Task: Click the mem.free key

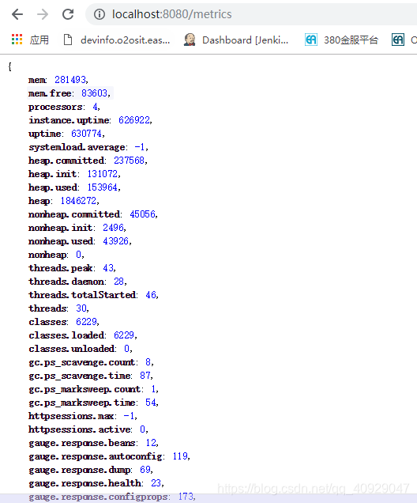Action: click(x=50, y=93)
